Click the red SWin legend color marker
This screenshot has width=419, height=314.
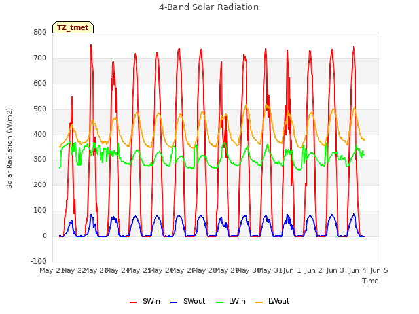click(x=133, y=302)
